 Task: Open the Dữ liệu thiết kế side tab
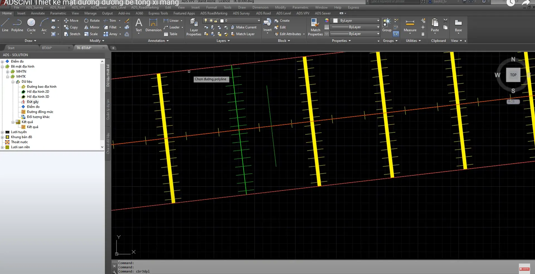pyautogui.click(x=108, y=75)
